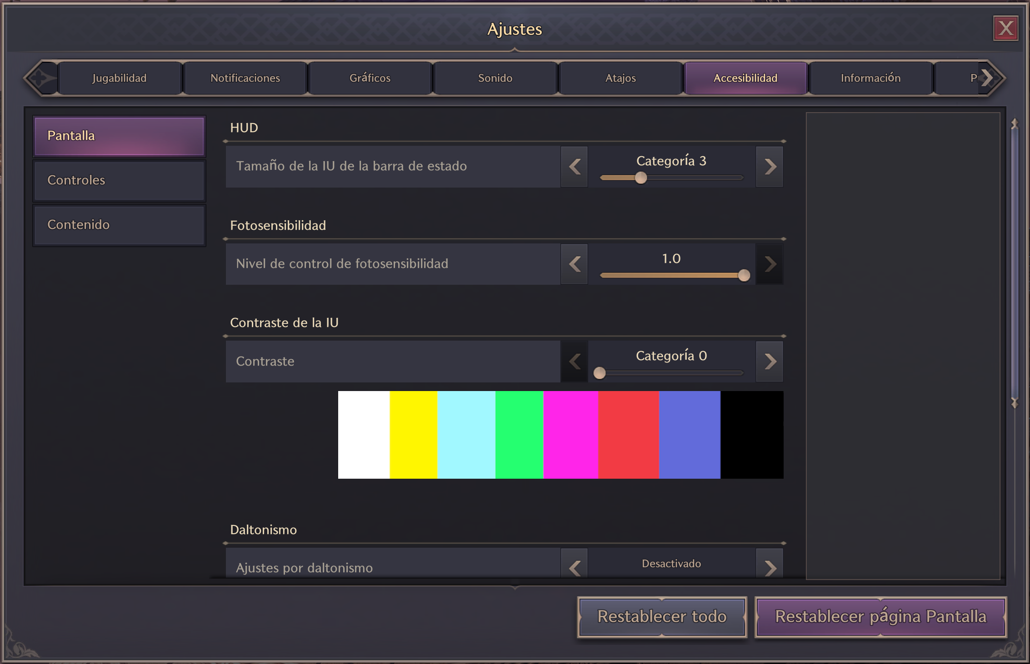Click the cyan color bar
This screenshot has width=1030, height=664.
point(466,435)
